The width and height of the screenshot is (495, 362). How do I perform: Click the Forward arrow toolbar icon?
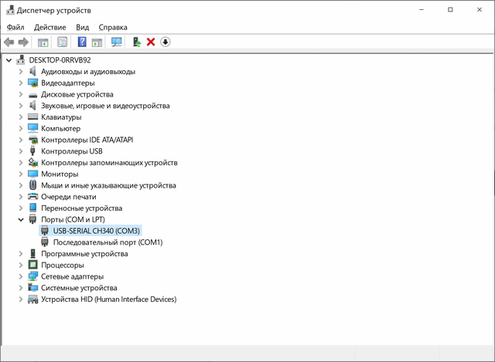(x=23, y=42)
